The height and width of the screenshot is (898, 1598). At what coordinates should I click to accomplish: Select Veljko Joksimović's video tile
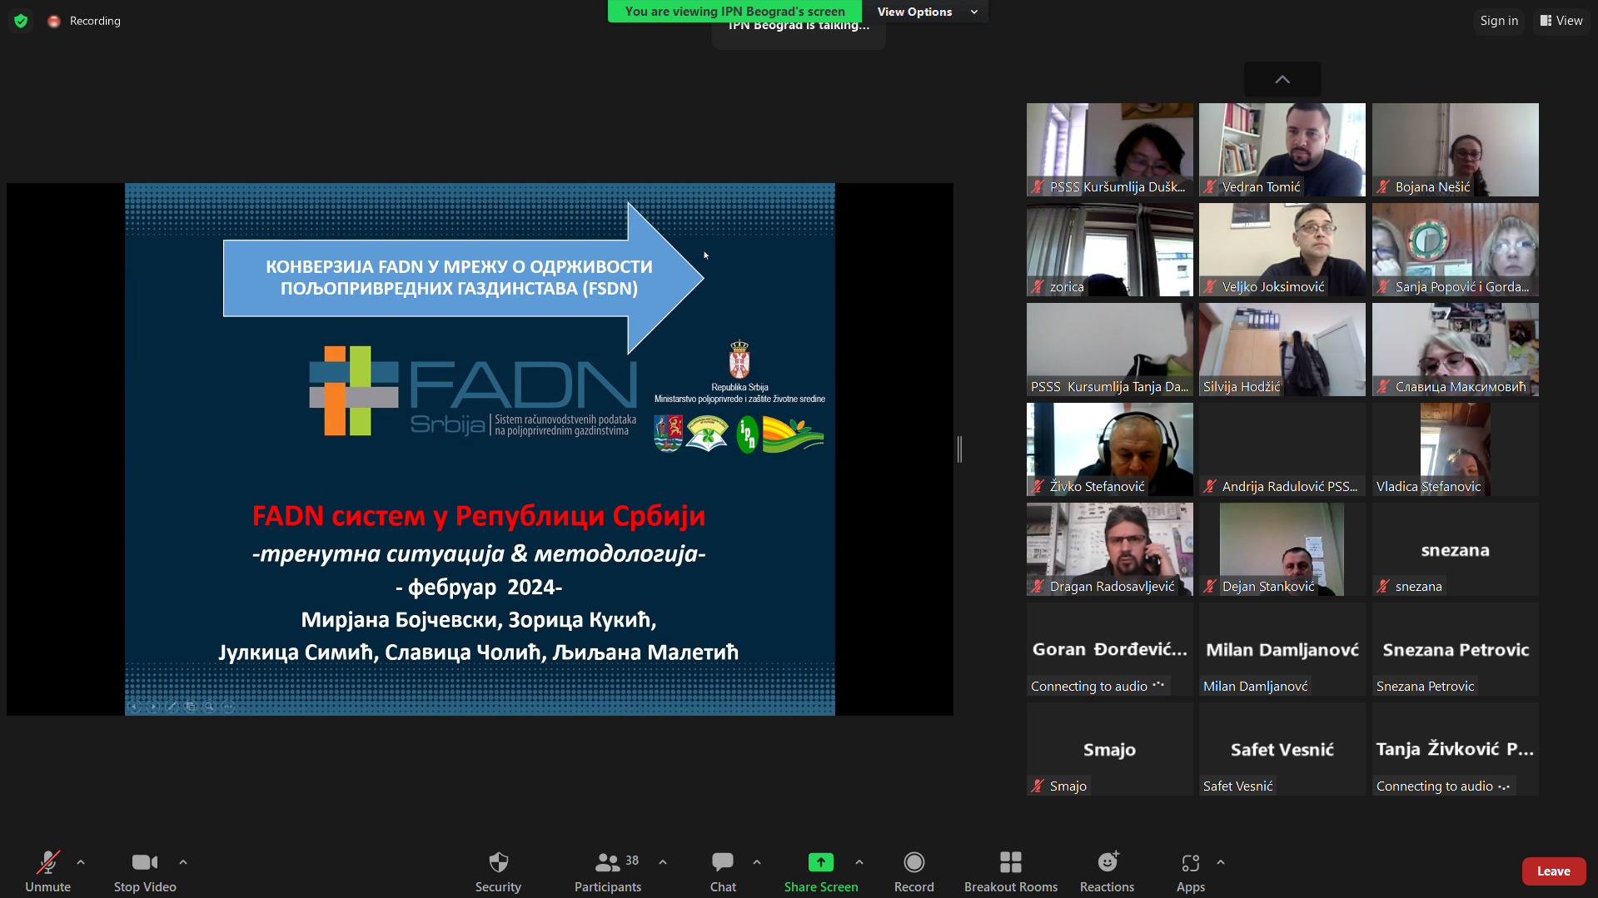(1282, 250)
